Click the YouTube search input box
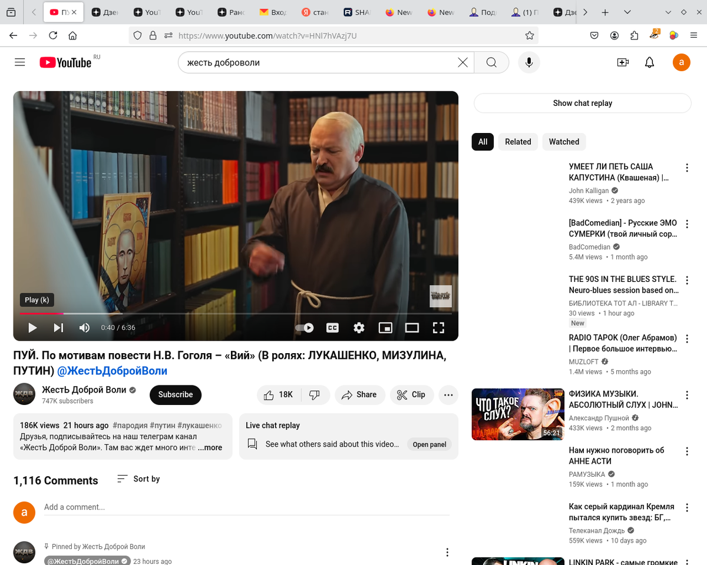This screenshot has height=565, width=707. (x=321, y=62)
